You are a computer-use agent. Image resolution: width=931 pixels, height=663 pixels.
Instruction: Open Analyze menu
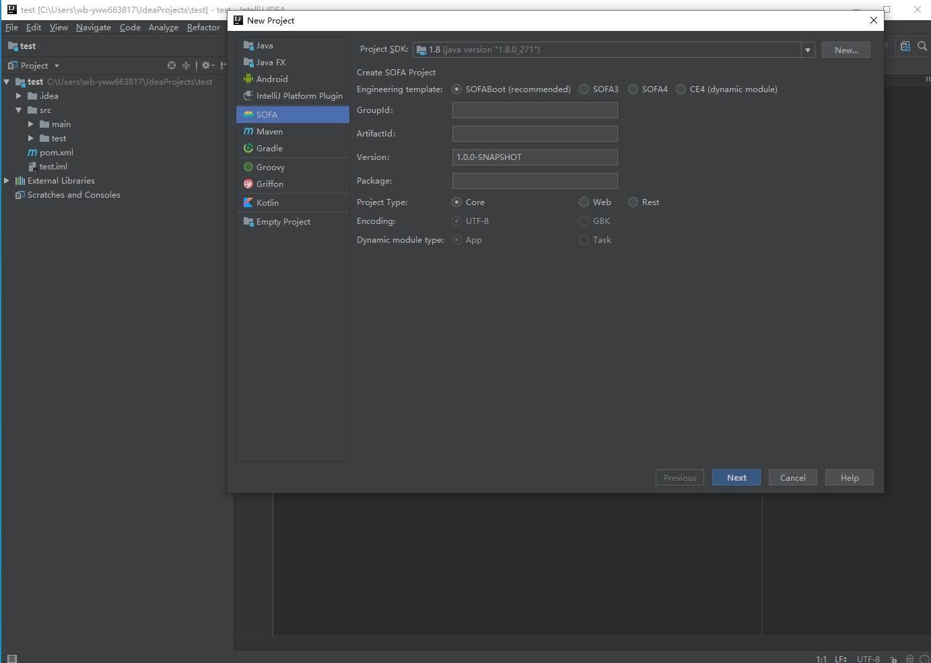[x=164, y=28]
